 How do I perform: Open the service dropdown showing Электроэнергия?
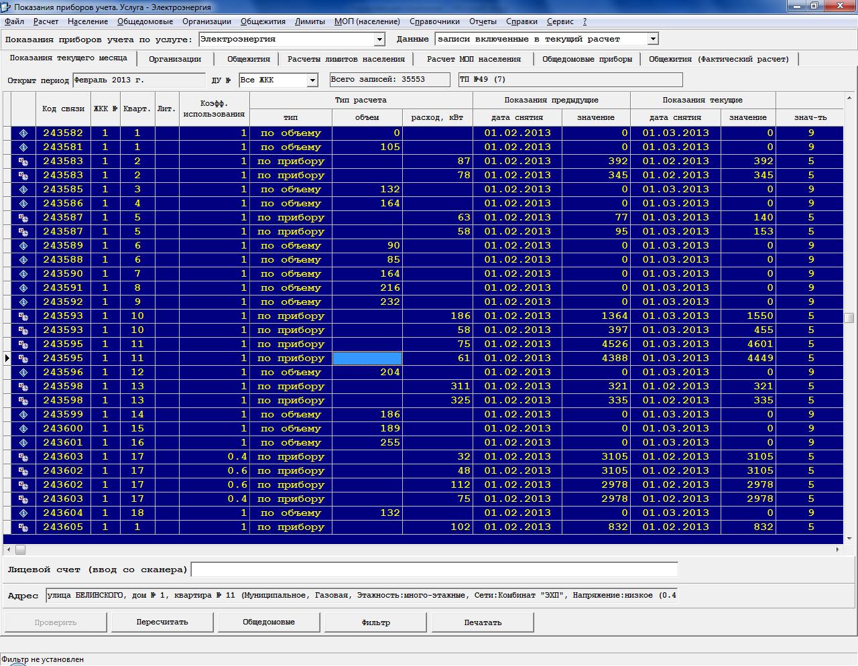379,40
